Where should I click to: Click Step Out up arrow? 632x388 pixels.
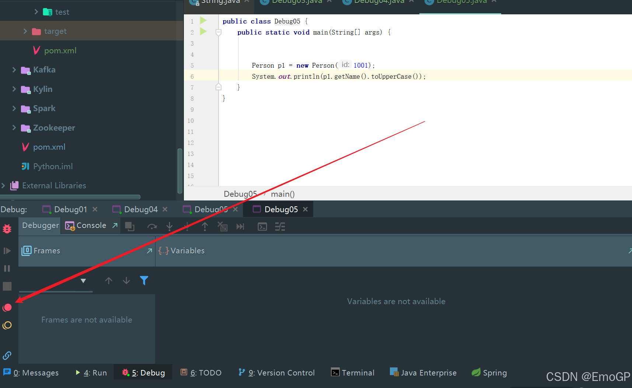pyautogui.click(x=205, y=227)
